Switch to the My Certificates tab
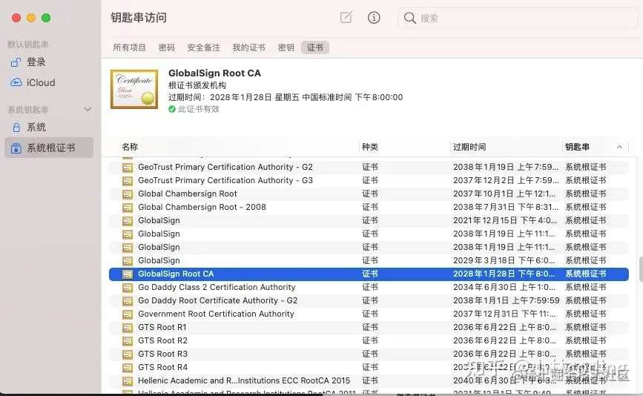The width and height of the screenshot is (643, 396). point(248,47)
